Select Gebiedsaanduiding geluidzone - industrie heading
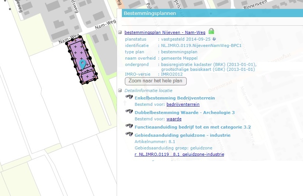 click(x=182, y=135)
